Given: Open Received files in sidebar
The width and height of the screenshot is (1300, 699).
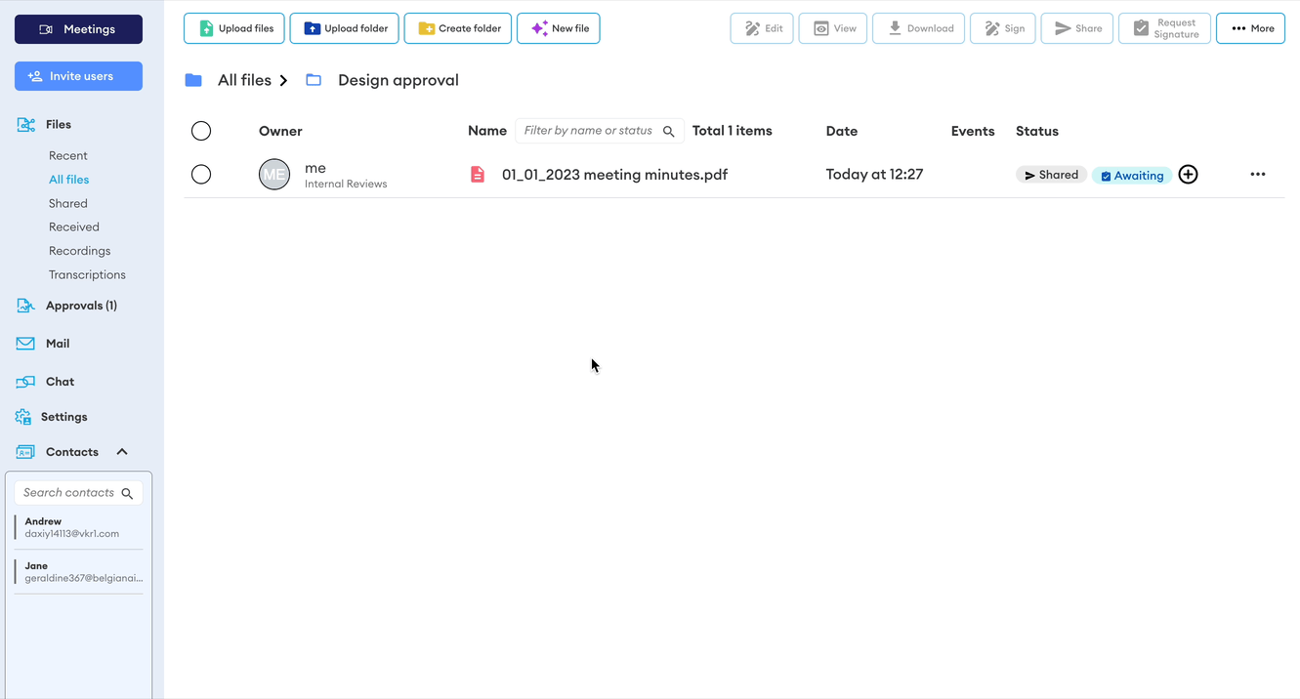Looking at the screenshot, I should point(74,226).
